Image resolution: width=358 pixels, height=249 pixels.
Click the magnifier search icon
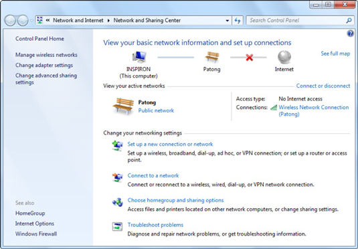pyautogui.click(x=349, y=21)
